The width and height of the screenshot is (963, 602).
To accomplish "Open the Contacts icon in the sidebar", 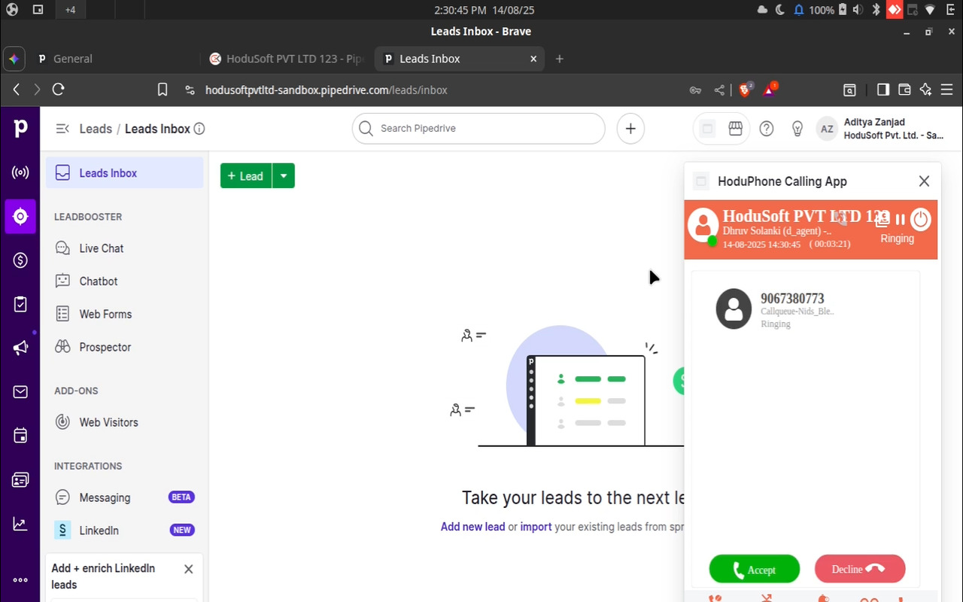I will click(20, 479).
